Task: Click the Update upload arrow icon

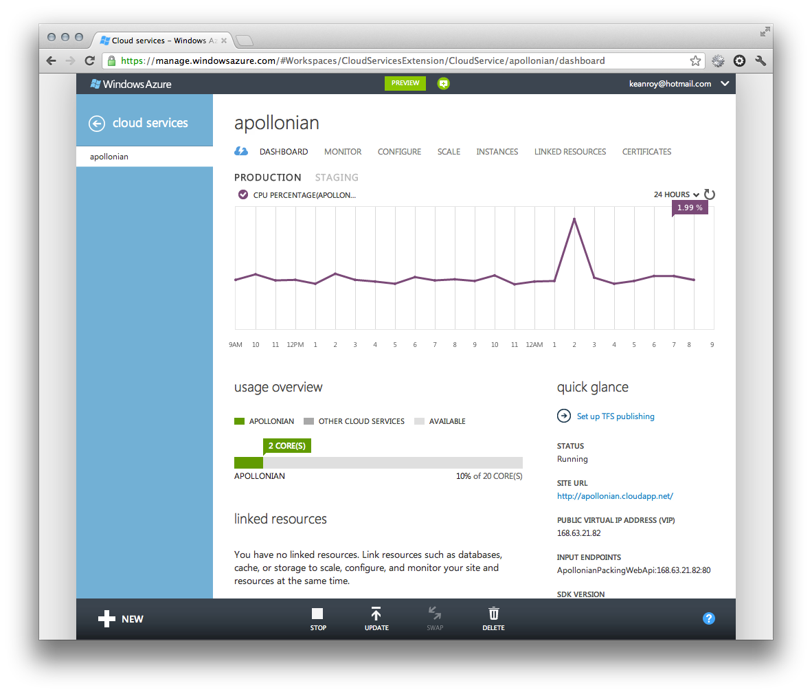Action: [376, 614]
